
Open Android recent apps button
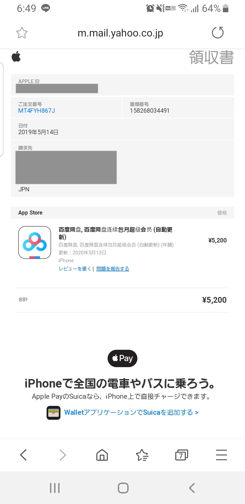54,488
